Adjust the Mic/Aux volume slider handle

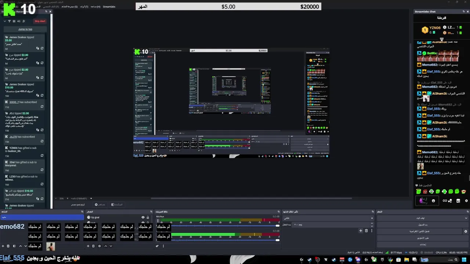pyautogui.click(x=278, y=225)
